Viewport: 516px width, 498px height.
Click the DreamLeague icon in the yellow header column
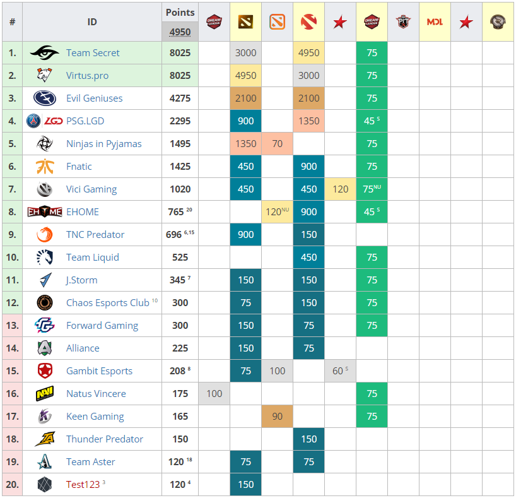point(372,21)
